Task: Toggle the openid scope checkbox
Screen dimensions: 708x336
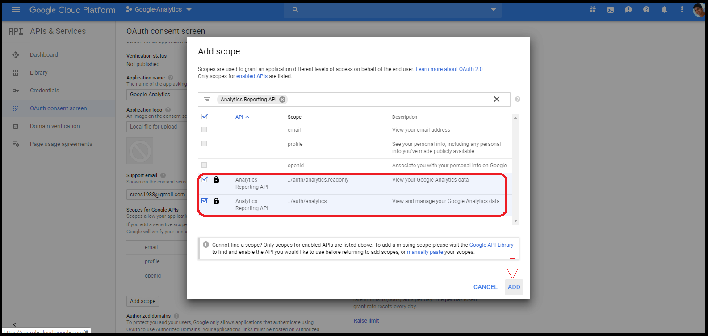Action: click(204, 165)
